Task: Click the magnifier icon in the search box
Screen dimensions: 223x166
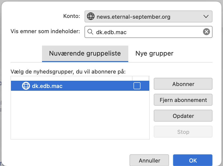Action: tap(90, 32)
